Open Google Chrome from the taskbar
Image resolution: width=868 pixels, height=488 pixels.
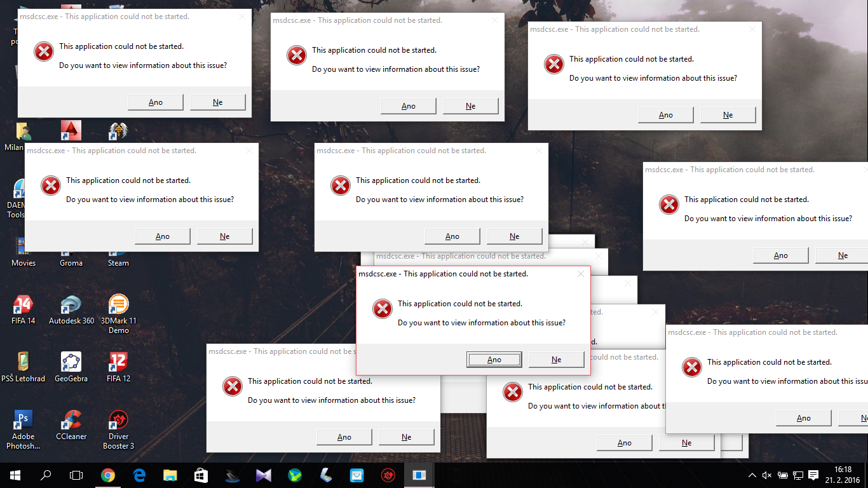[x=108, y=475]
